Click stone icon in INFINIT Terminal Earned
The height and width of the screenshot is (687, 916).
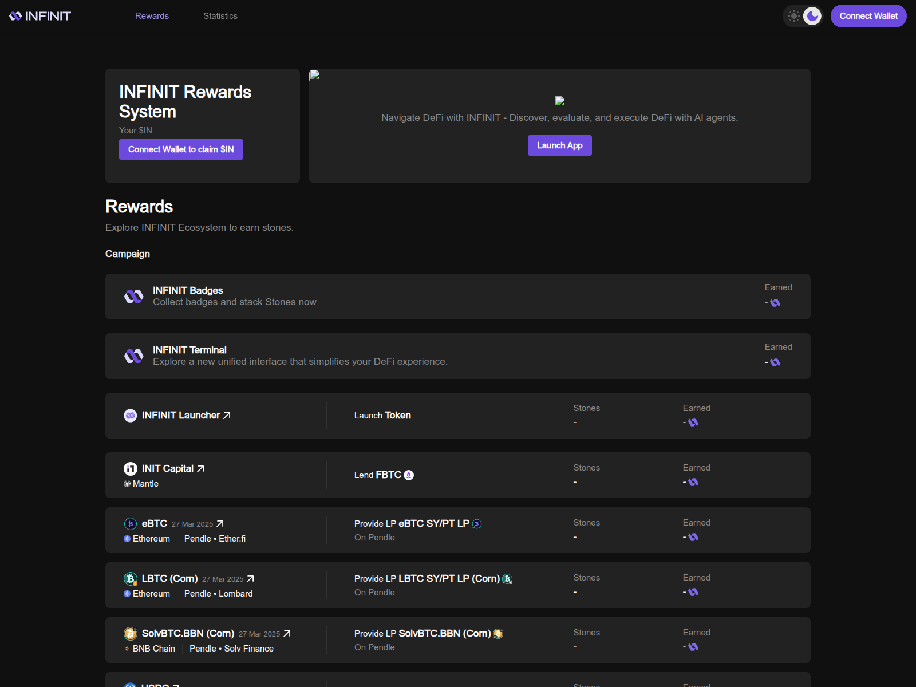click(x=775, y=362)
